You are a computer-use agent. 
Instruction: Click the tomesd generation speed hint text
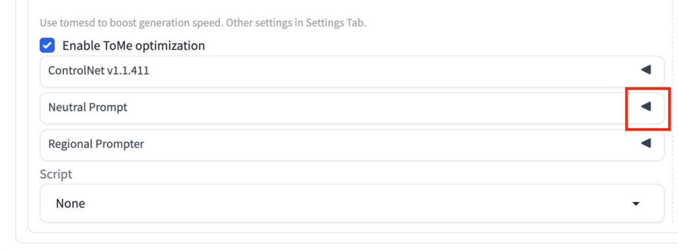(x=203, y=23)
